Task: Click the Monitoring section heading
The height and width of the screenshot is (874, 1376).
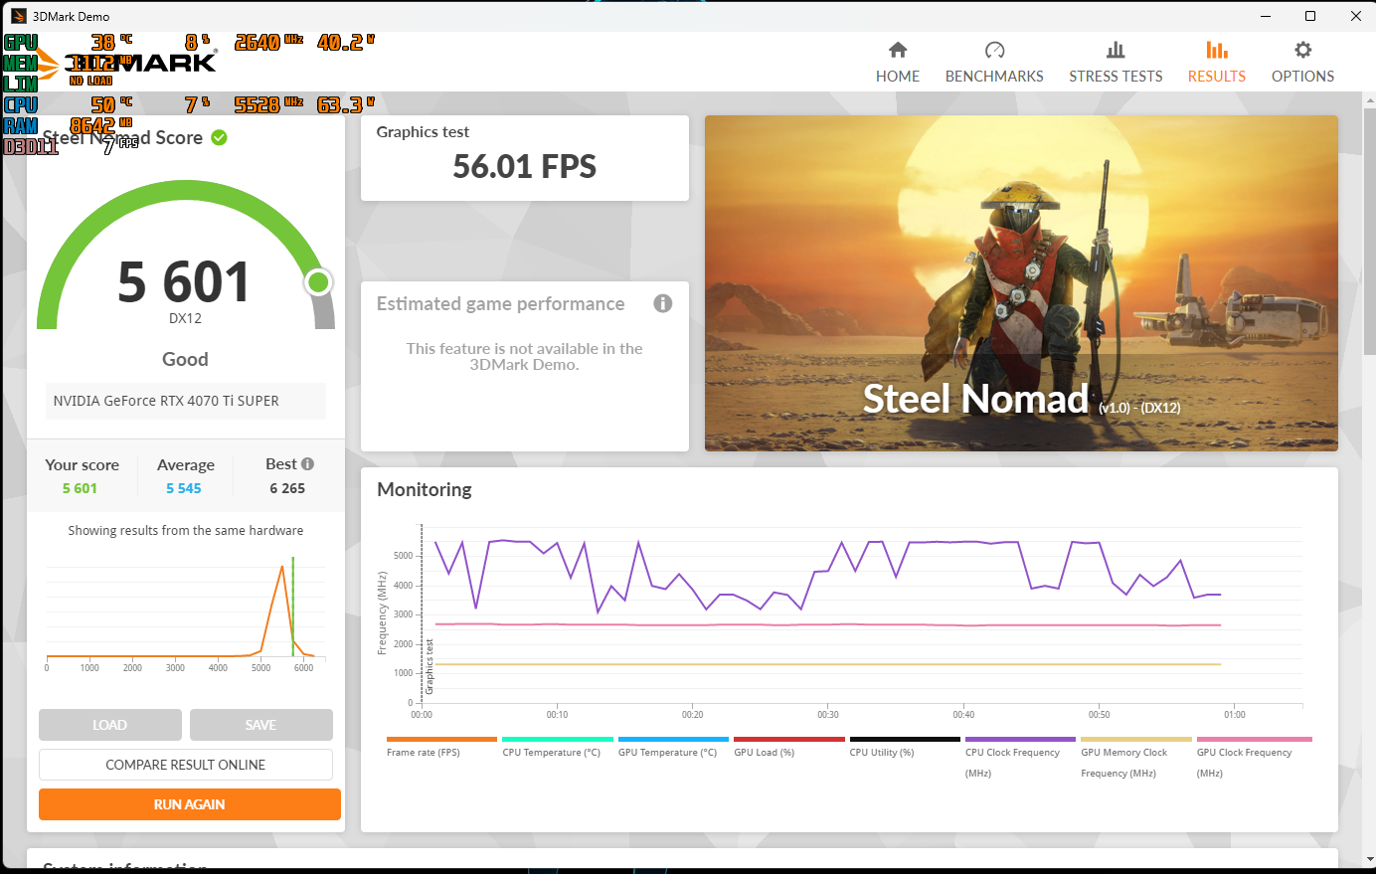Action: pos(425,489)
